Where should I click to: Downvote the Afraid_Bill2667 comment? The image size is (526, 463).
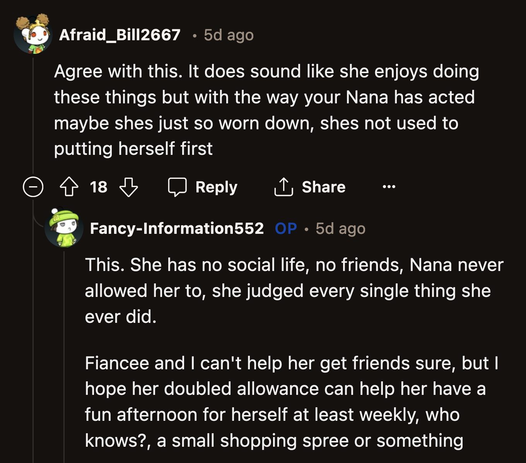pos(128,187)
